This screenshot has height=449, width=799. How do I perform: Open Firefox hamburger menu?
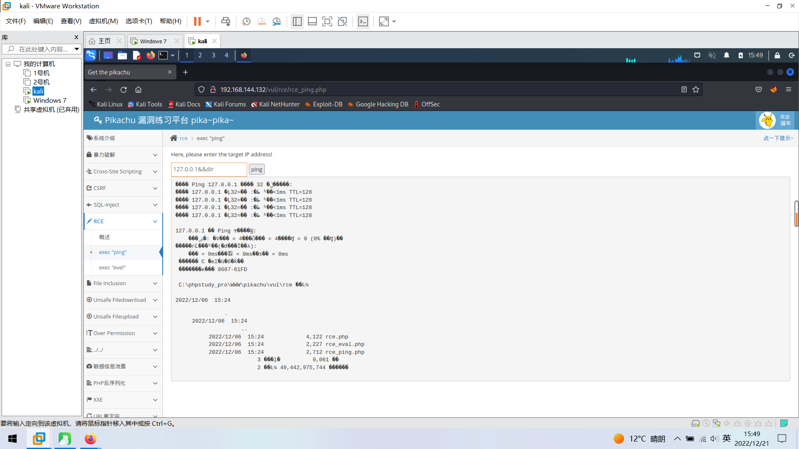[788, 90]
